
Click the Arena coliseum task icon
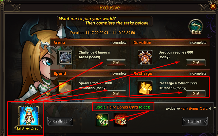coord(65,57)
